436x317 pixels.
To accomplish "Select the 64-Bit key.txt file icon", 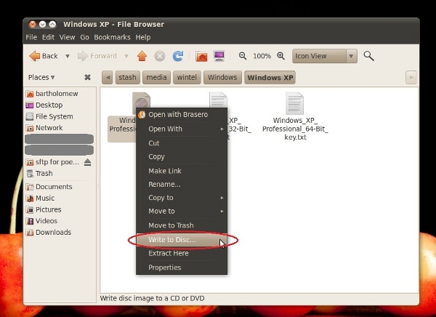I will click(x=295, y=103).
